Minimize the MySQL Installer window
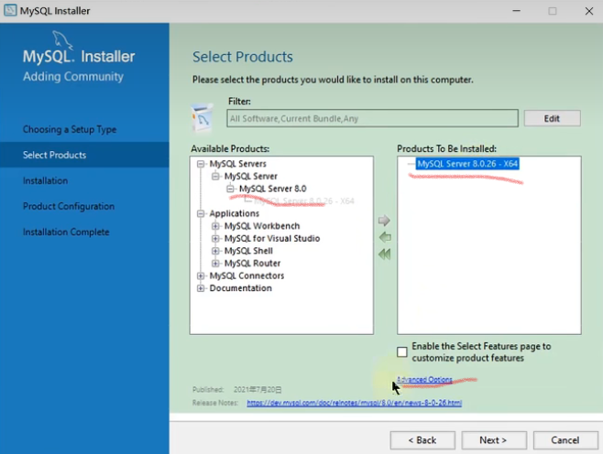 tap(517, 11)
